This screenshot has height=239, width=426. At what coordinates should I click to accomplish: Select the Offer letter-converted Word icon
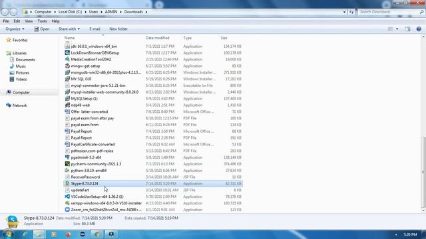click(67, 112)
